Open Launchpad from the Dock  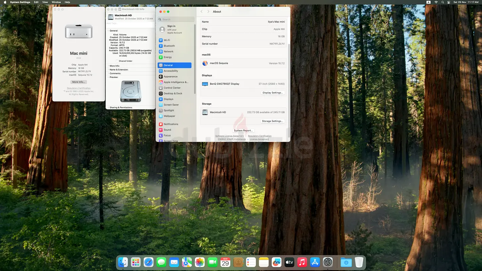click(136, 262)
